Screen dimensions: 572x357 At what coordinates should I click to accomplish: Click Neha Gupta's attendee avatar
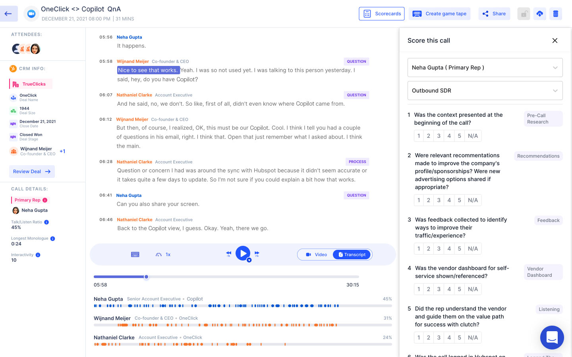(x=35, y=48)
